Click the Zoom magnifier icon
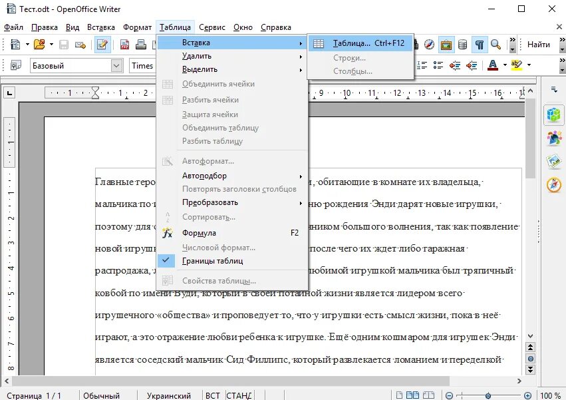 click(x=495, y=45)
